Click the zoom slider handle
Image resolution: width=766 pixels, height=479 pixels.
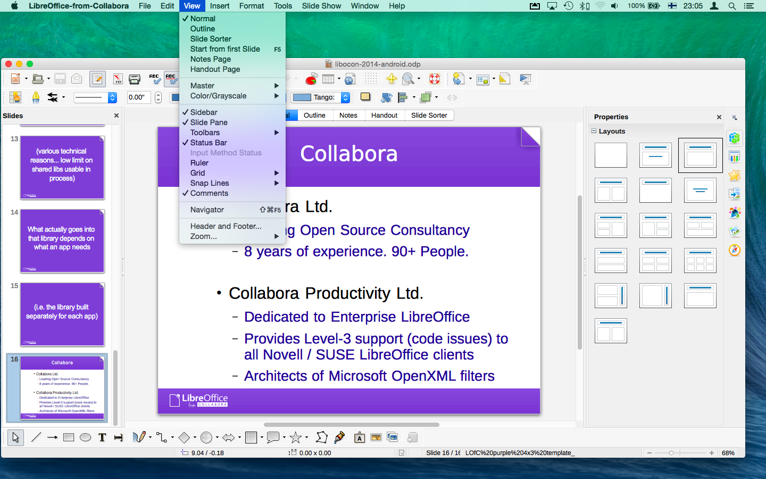pyautogui.click(x=671, y=453)
